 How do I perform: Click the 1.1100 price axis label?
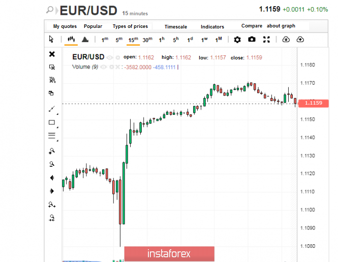(308, 210)
